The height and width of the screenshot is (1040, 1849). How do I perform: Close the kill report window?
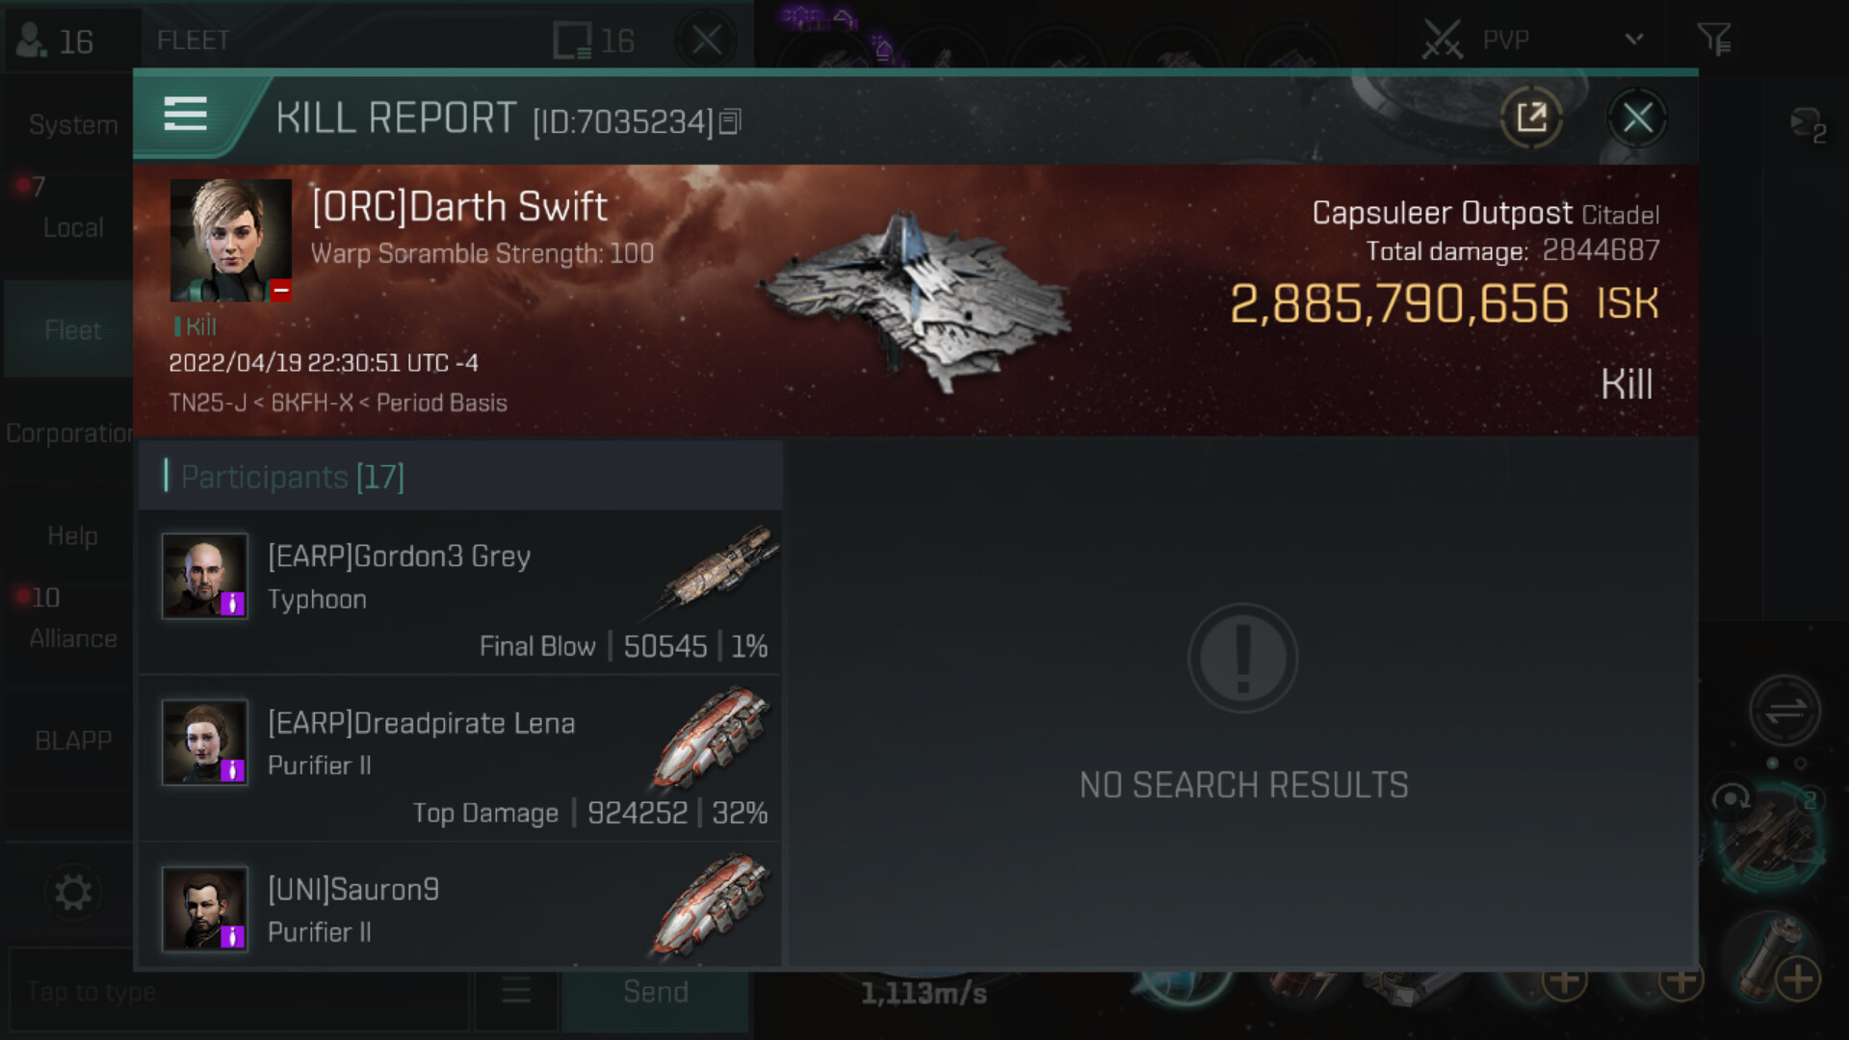coord(1637,118)
